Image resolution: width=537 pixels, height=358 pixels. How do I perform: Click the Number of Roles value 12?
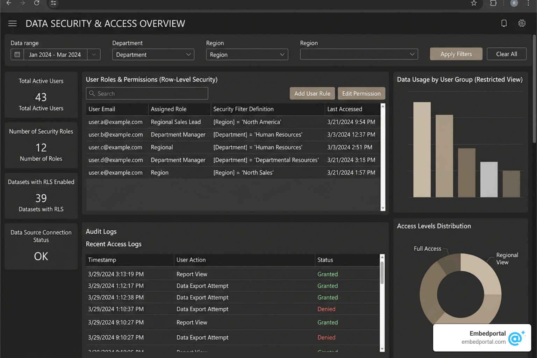click(41, 148)
